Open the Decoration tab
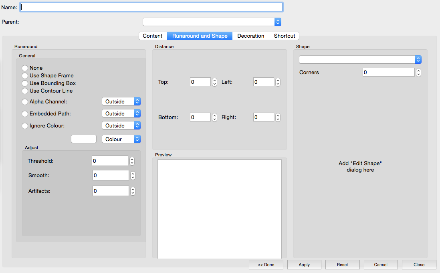Screen dimensions: 440x273 [x=250, y=36]
